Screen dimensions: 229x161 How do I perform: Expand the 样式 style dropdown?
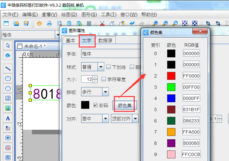coord(101,67)
